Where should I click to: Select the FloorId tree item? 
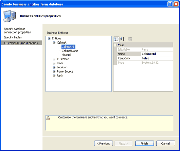point(66,55)
